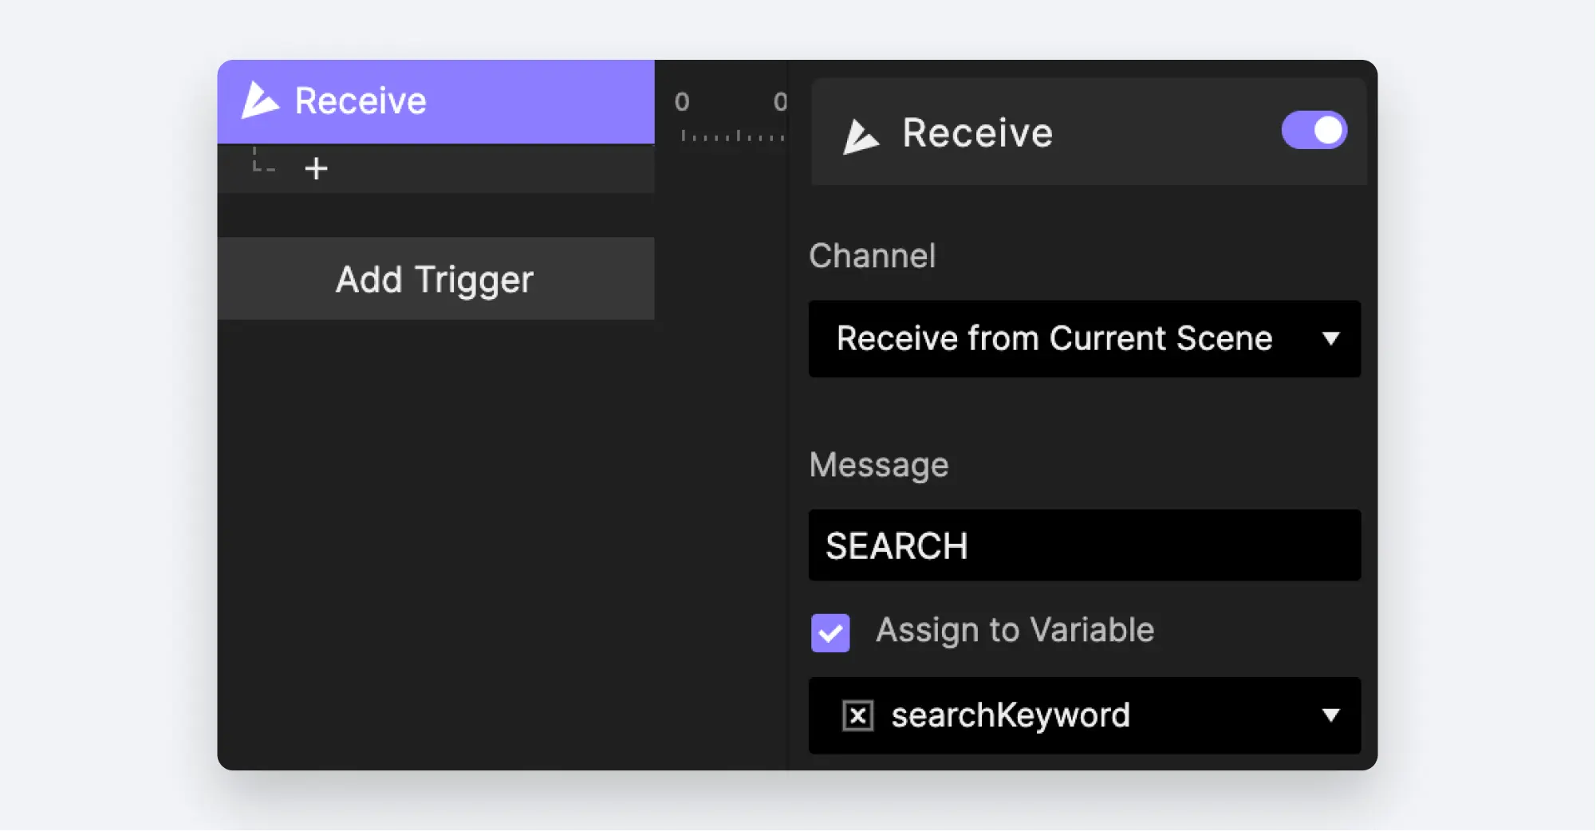Click the SEARCH message input field
1596x831 pixels.
coord(1084,545)
